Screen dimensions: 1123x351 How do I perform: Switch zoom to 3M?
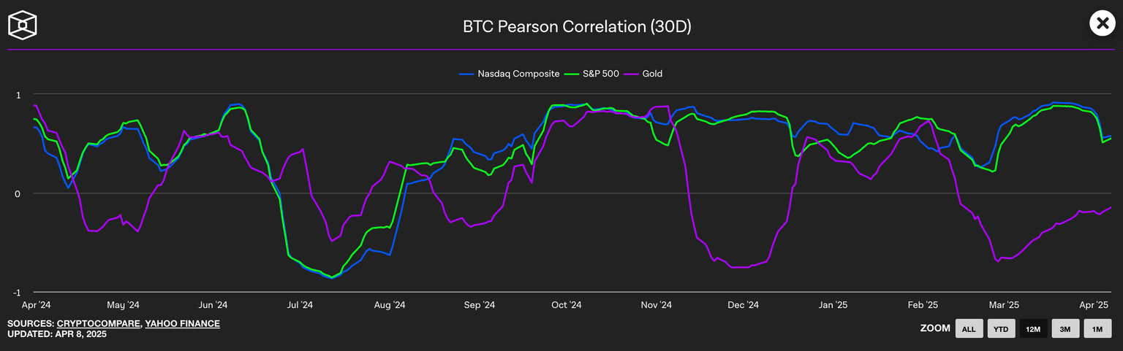[x=1065, y=329]
